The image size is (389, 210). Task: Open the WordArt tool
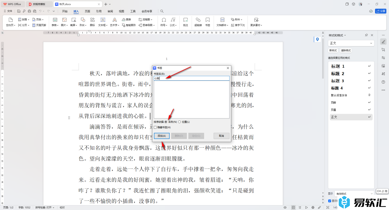pyautogui.click(x=115, y=22)
